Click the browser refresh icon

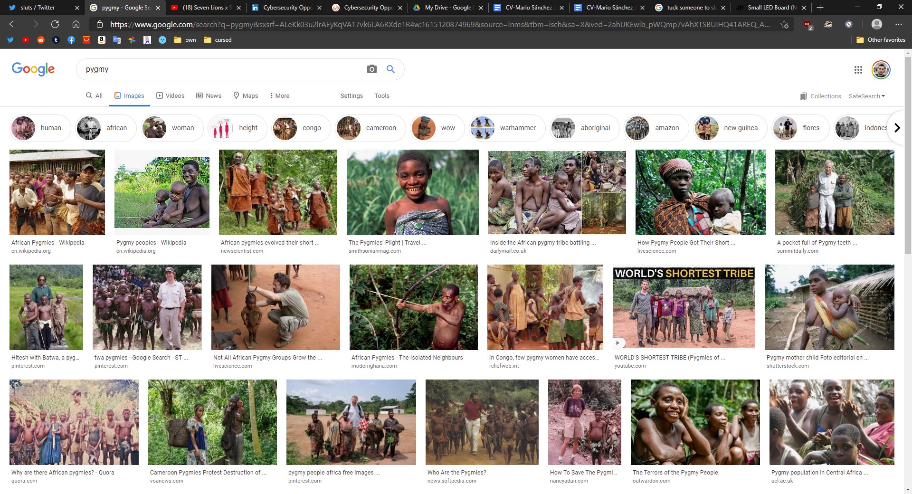point(55,24)
